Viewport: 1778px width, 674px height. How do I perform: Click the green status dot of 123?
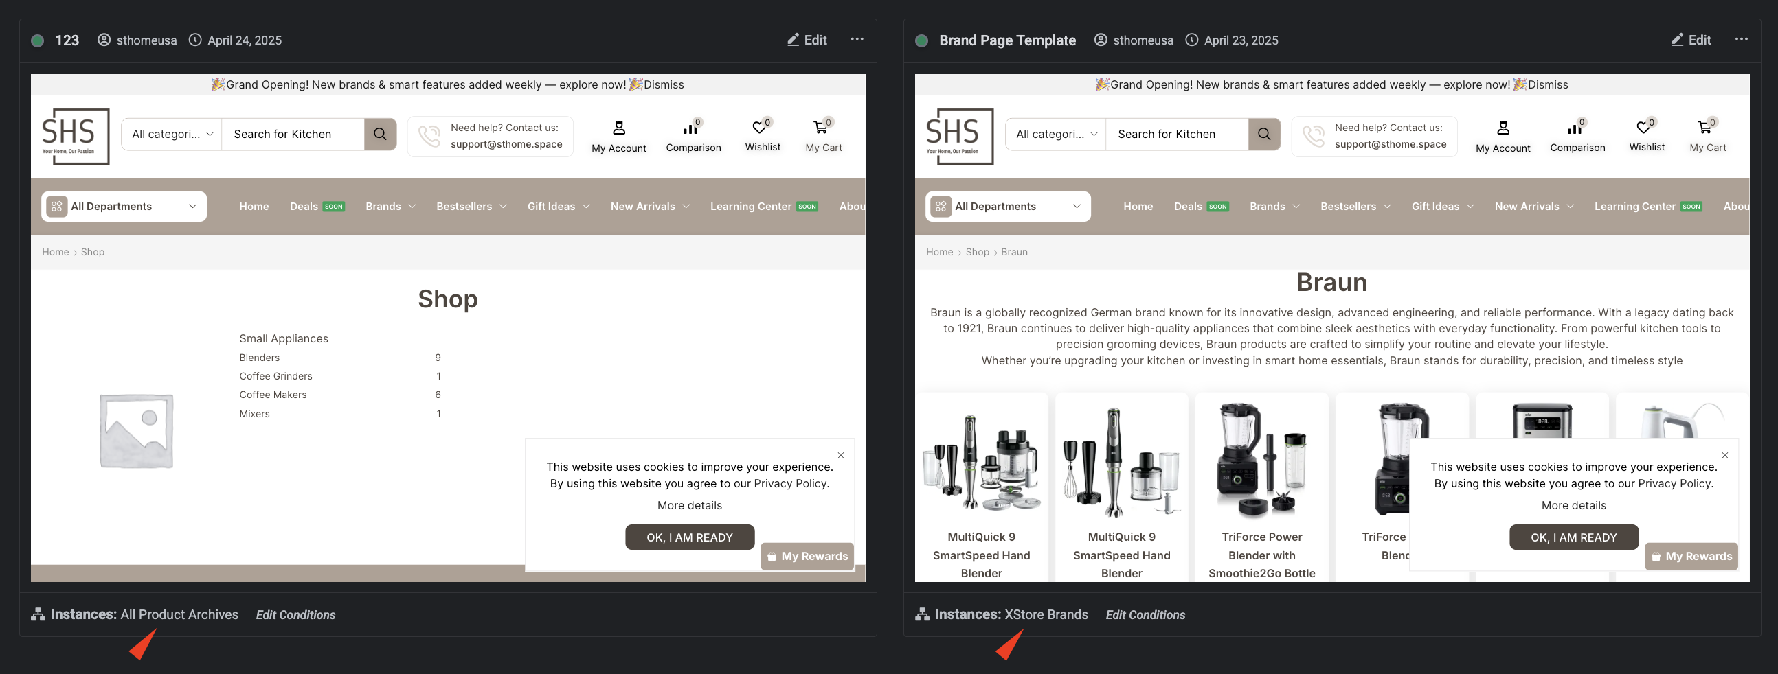38,40
